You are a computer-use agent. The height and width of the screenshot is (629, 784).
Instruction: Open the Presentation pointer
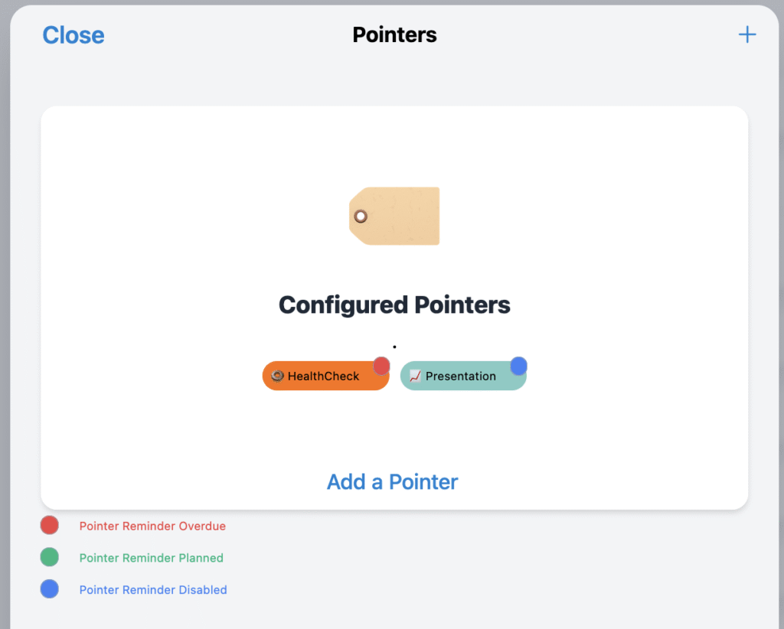pyautogui.click(x=463, y=376)
